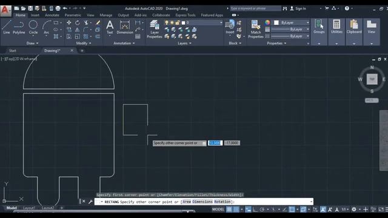Select the Polyline tool
The height and width of the screenshot is (218, 388).
tap(19, 27)
